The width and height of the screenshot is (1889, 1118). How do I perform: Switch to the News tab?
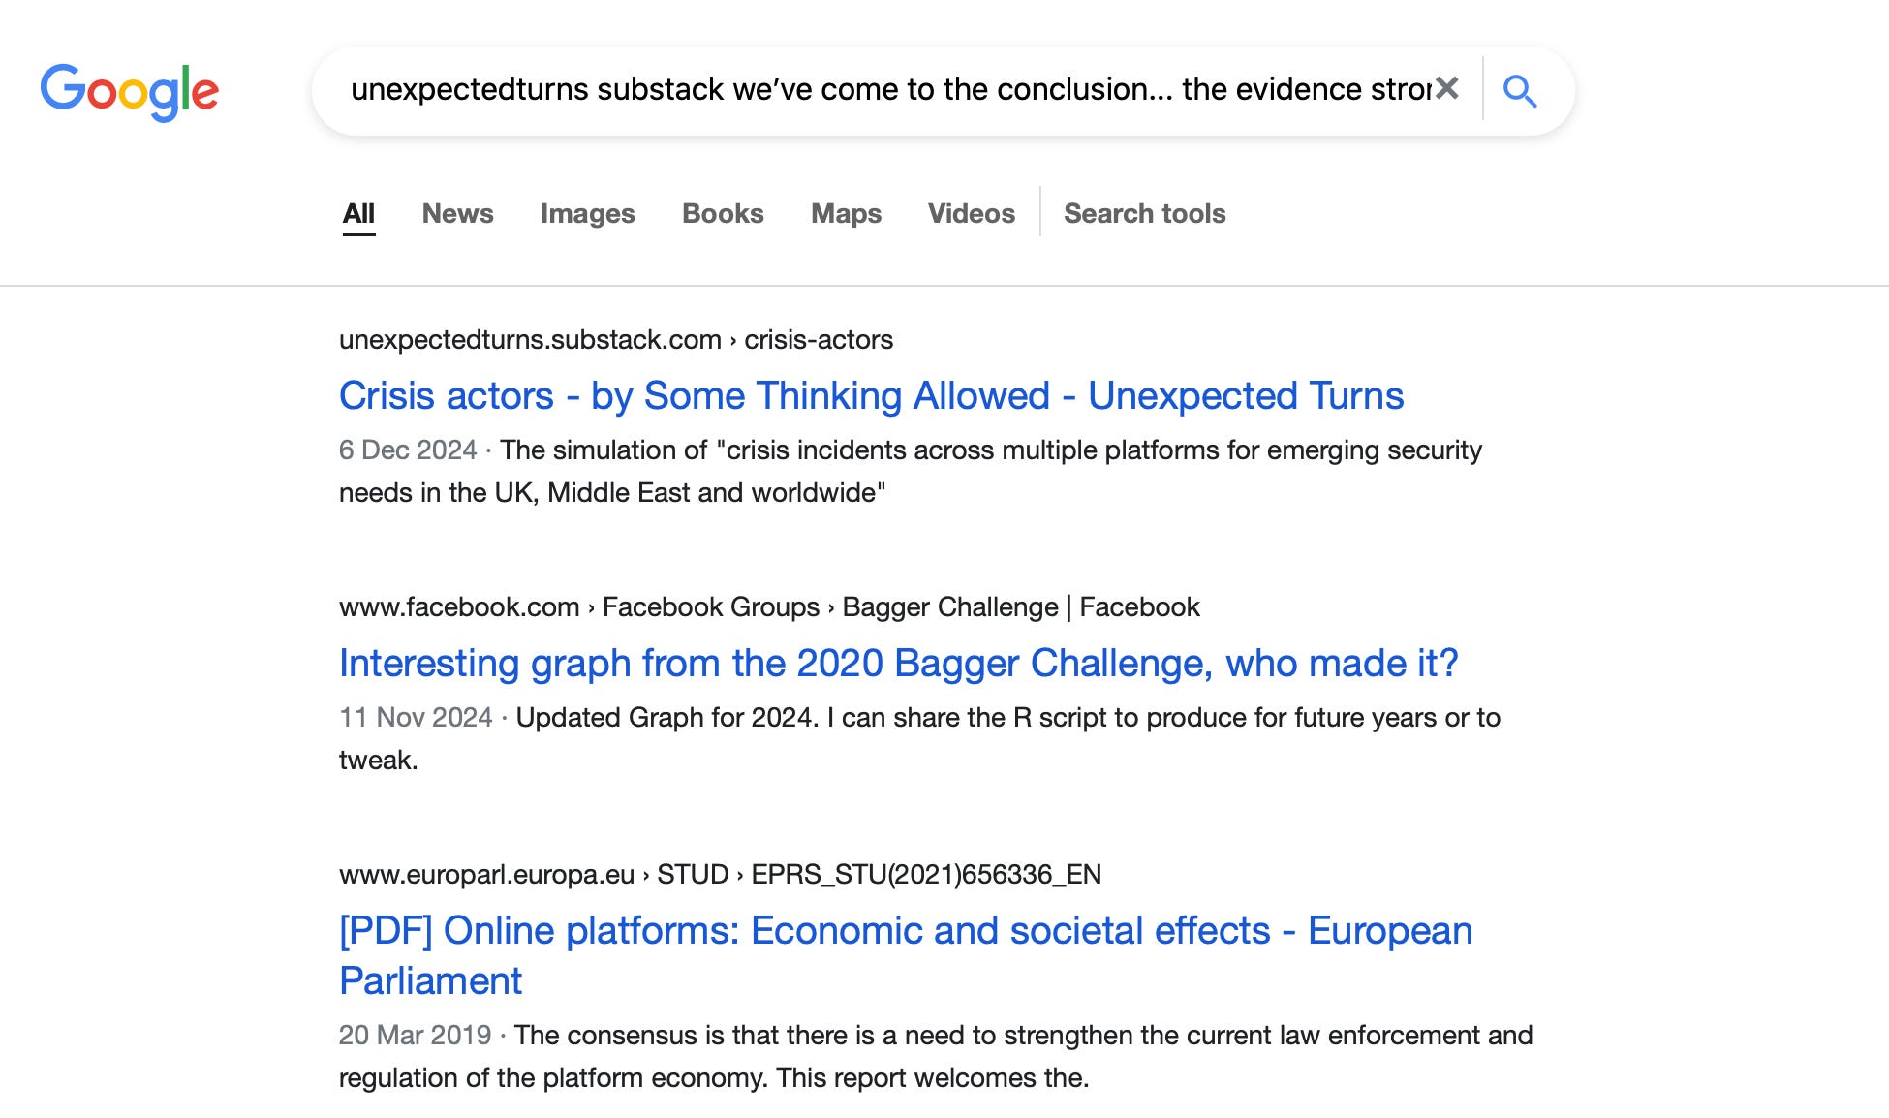click(457, 213)
